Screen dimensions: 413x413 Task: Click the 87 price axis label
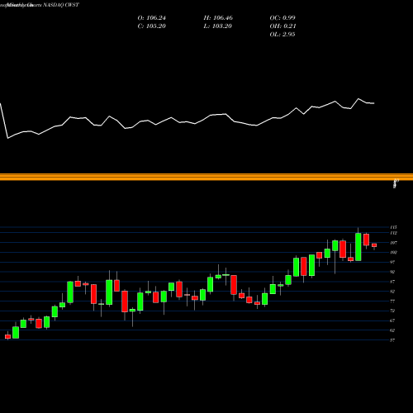(x=392, y=282)
